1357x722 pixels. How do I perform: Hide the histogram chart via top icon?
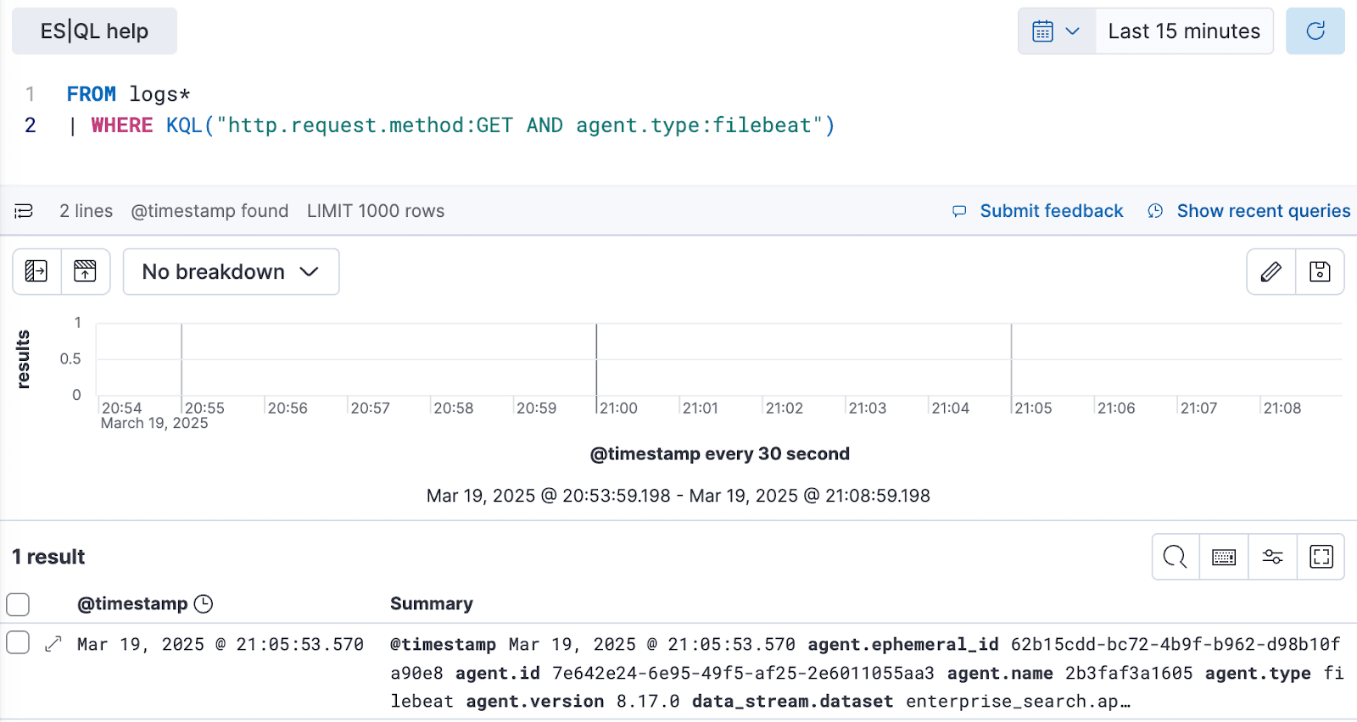point(86,271)
